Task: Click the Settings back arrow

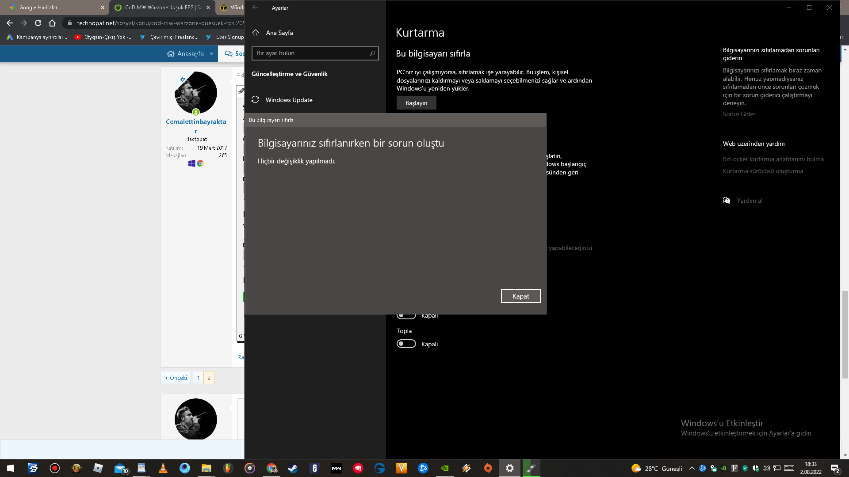Action: click(255, 8)
